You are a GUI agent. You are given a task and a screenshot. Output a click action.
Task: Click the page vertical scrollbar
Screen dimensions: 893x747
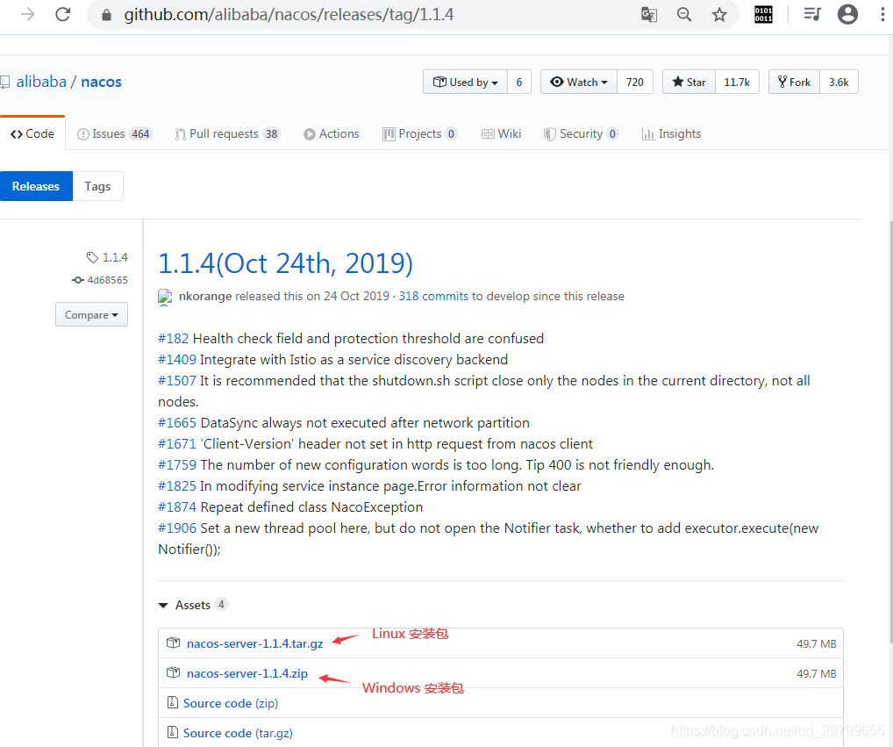[890, 433]
